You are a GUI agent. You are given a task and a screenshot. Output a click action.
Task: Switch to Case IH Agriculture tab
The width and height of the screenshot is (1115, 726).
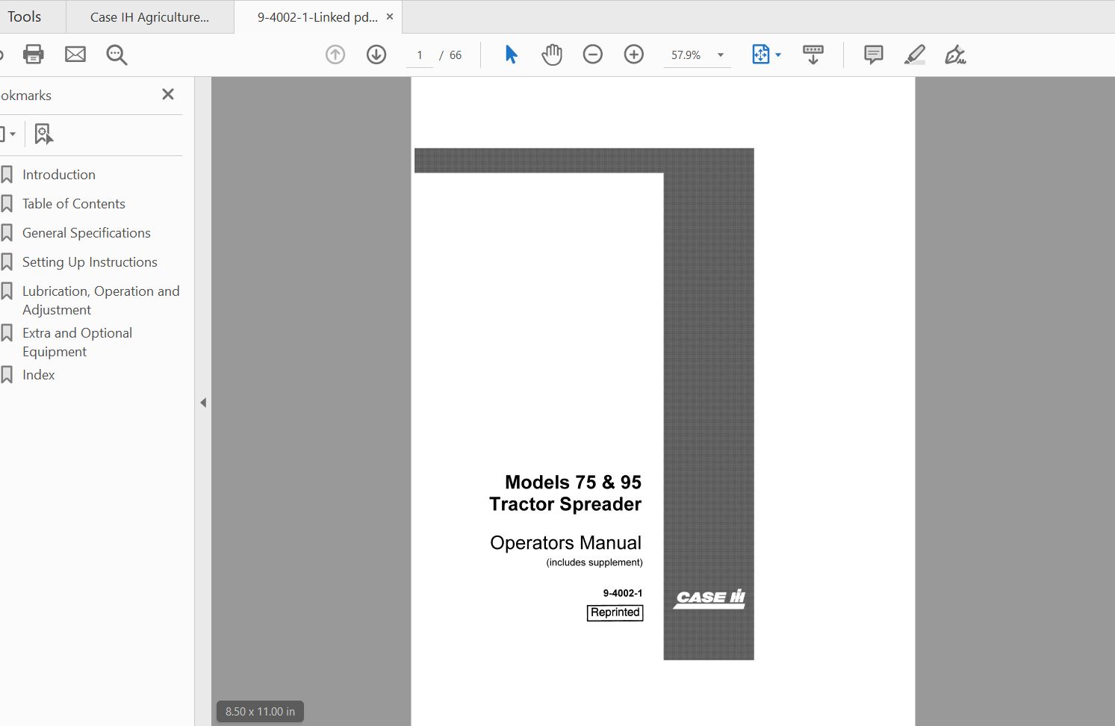(x=149, y=17)
